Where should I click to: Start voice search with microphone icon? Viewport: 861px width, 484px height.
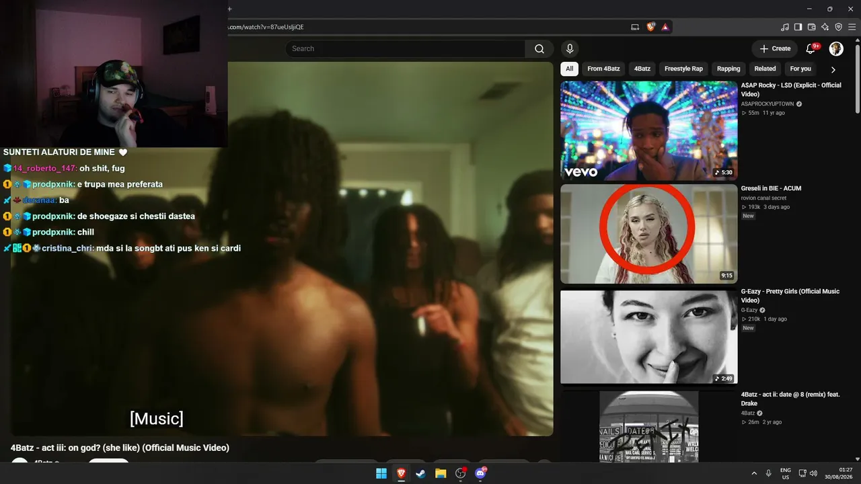[x=570, y=48]
